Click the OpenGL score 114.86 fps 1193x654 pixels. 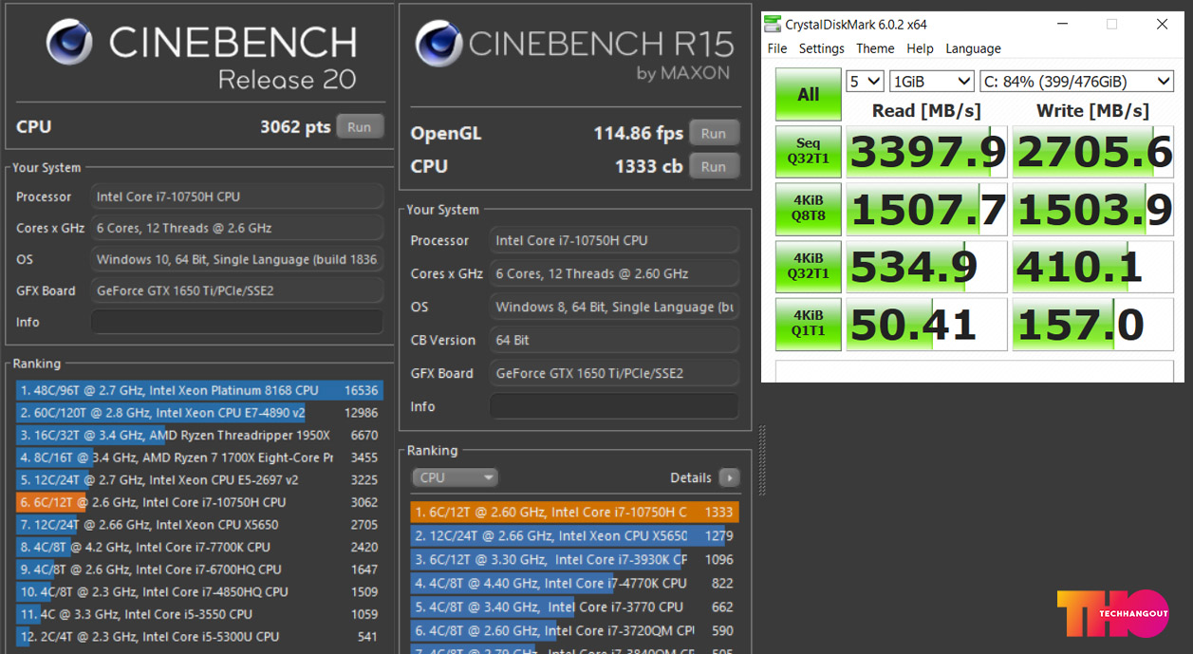coord(639,134)
